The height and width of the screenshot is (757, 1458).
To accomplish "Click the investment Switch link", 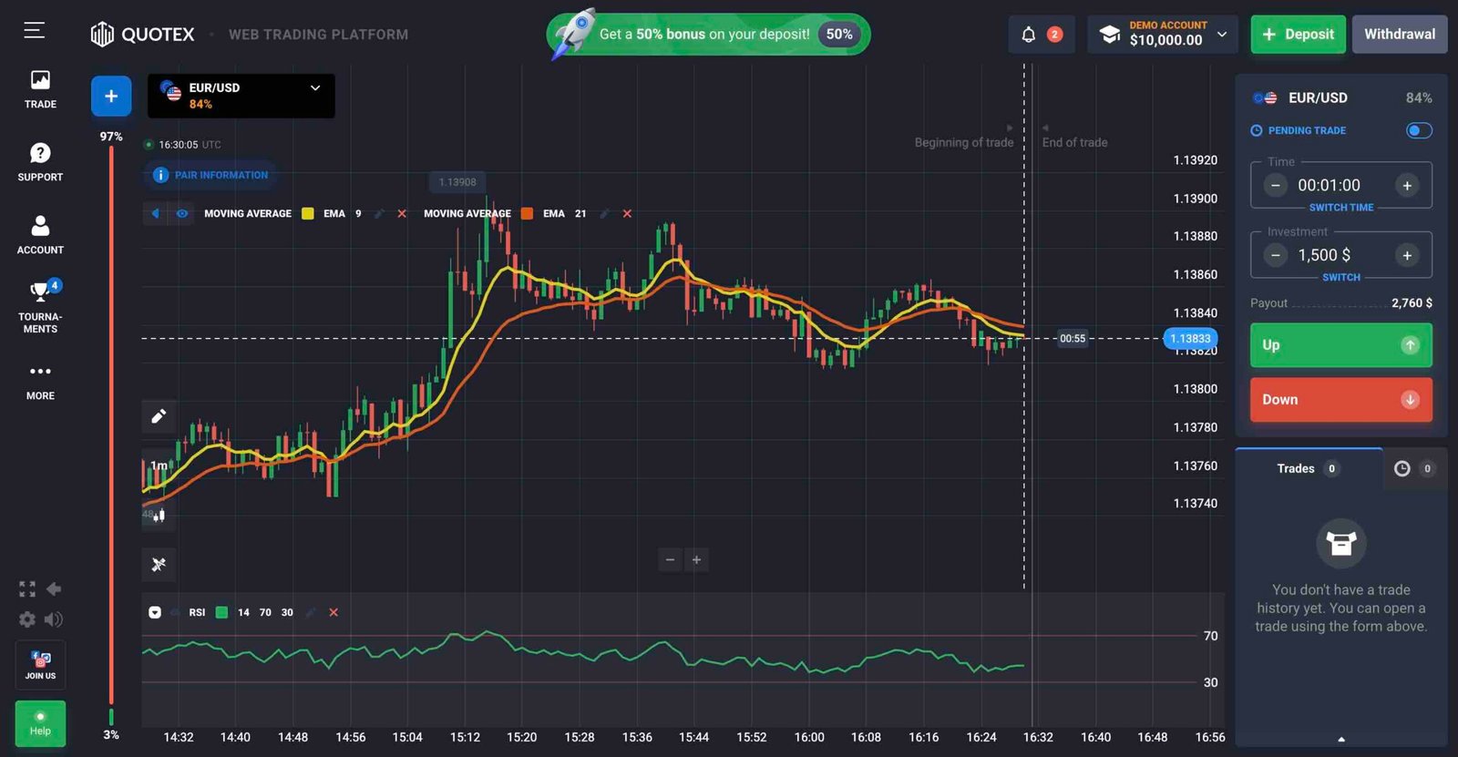I will click(1341, 278).
